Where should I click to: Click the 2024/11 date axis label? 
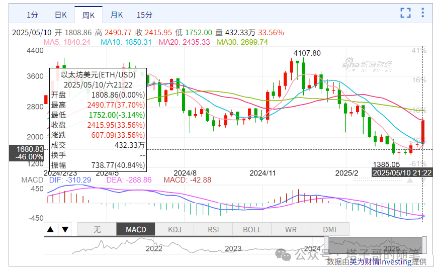(263, 173)
